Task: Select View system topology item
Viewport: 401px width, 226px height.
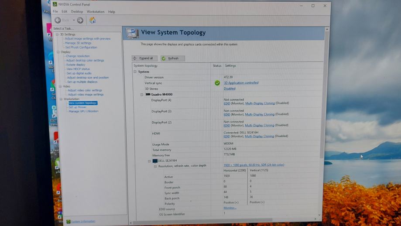Action: pos(83,103)
